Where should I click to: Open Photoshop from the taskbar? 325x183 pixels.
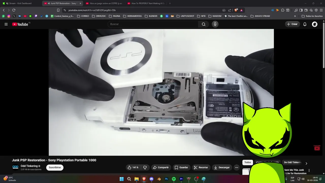coord(166,179)
